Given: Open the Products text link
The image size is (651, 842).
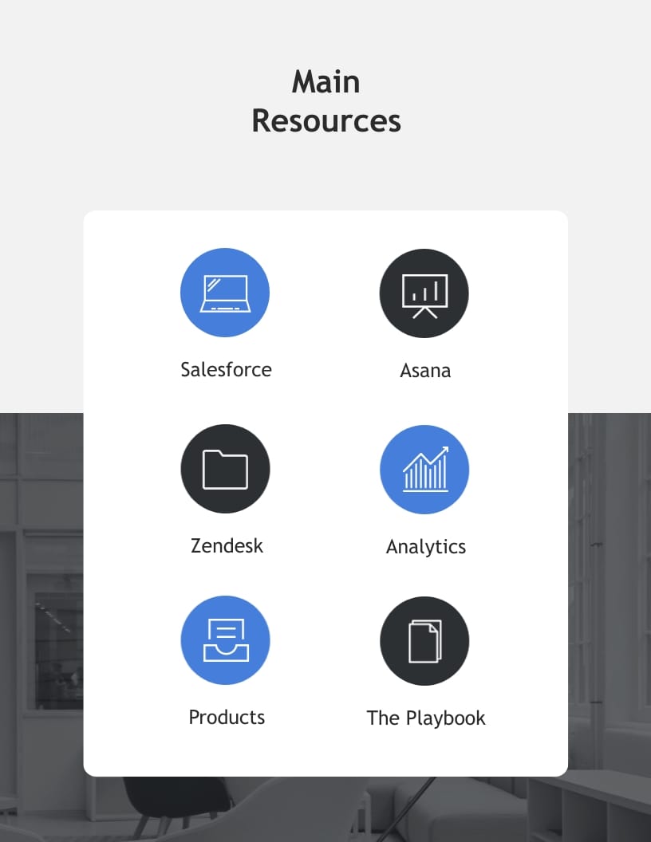Looking at the screenshot, I should coord(227,717).
